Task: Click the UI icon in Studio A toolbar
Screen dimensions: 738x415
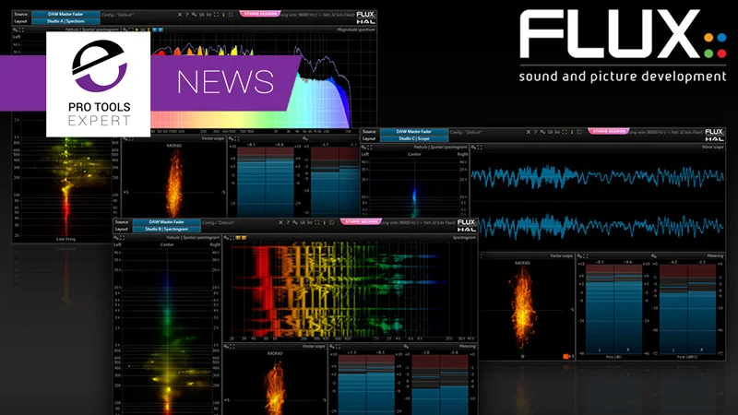Action: 201,15
